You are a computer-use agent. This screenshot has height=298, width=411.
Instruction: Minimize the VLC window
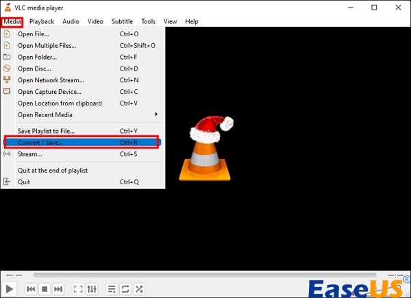[351, 8]
